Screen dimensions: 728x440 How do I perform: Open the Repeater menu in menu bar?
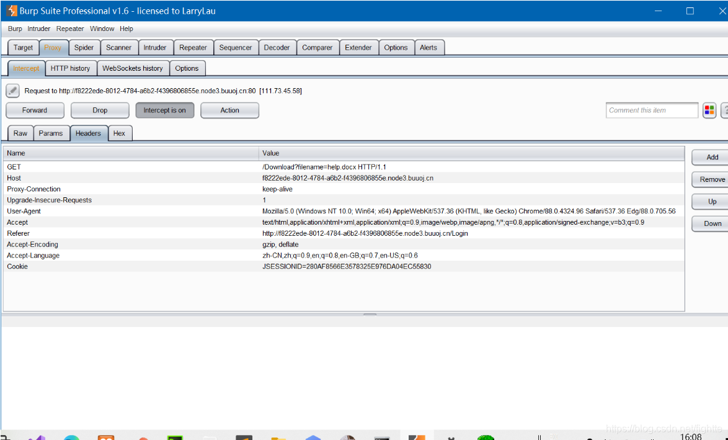coord(70,29)
